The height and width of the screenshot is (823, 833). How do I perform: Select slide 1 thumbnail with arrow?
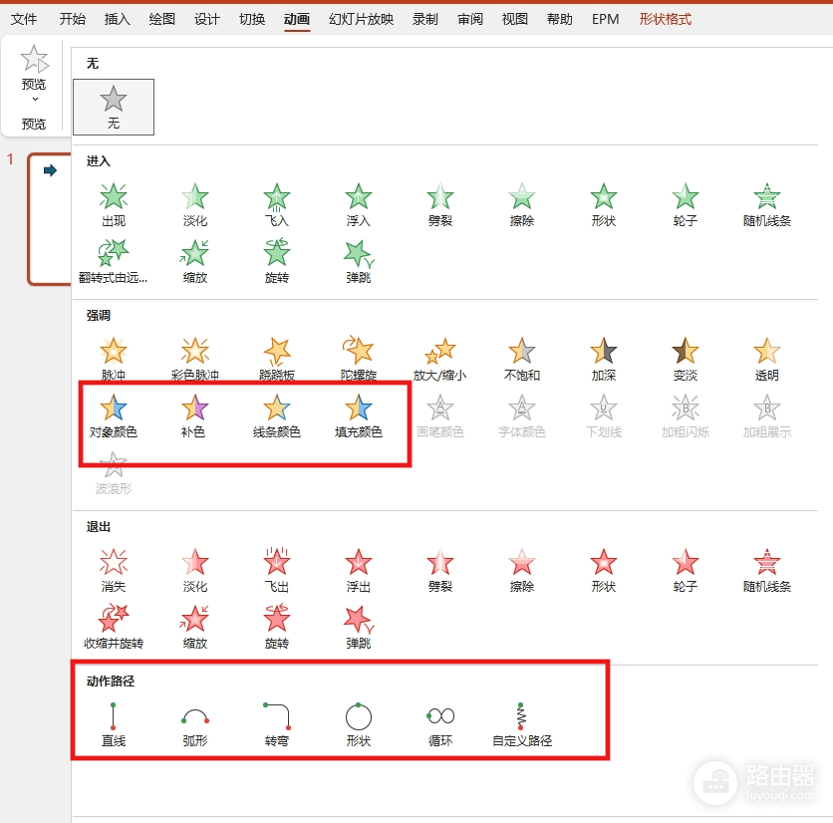[50, 219]
